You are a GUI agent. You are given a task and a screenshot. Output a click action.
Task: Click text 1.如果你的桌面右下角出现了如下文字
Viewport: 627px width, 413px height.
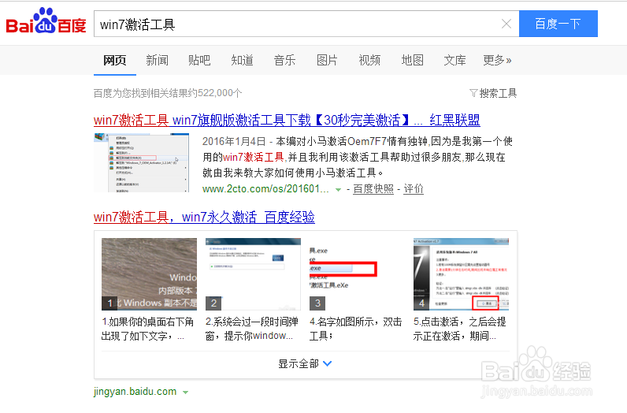[x=147, y=329]
